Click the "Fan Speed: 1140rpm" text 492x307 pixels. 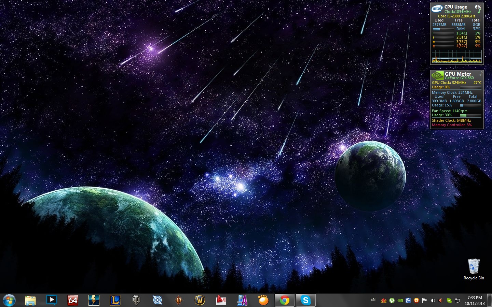point(450,111)
